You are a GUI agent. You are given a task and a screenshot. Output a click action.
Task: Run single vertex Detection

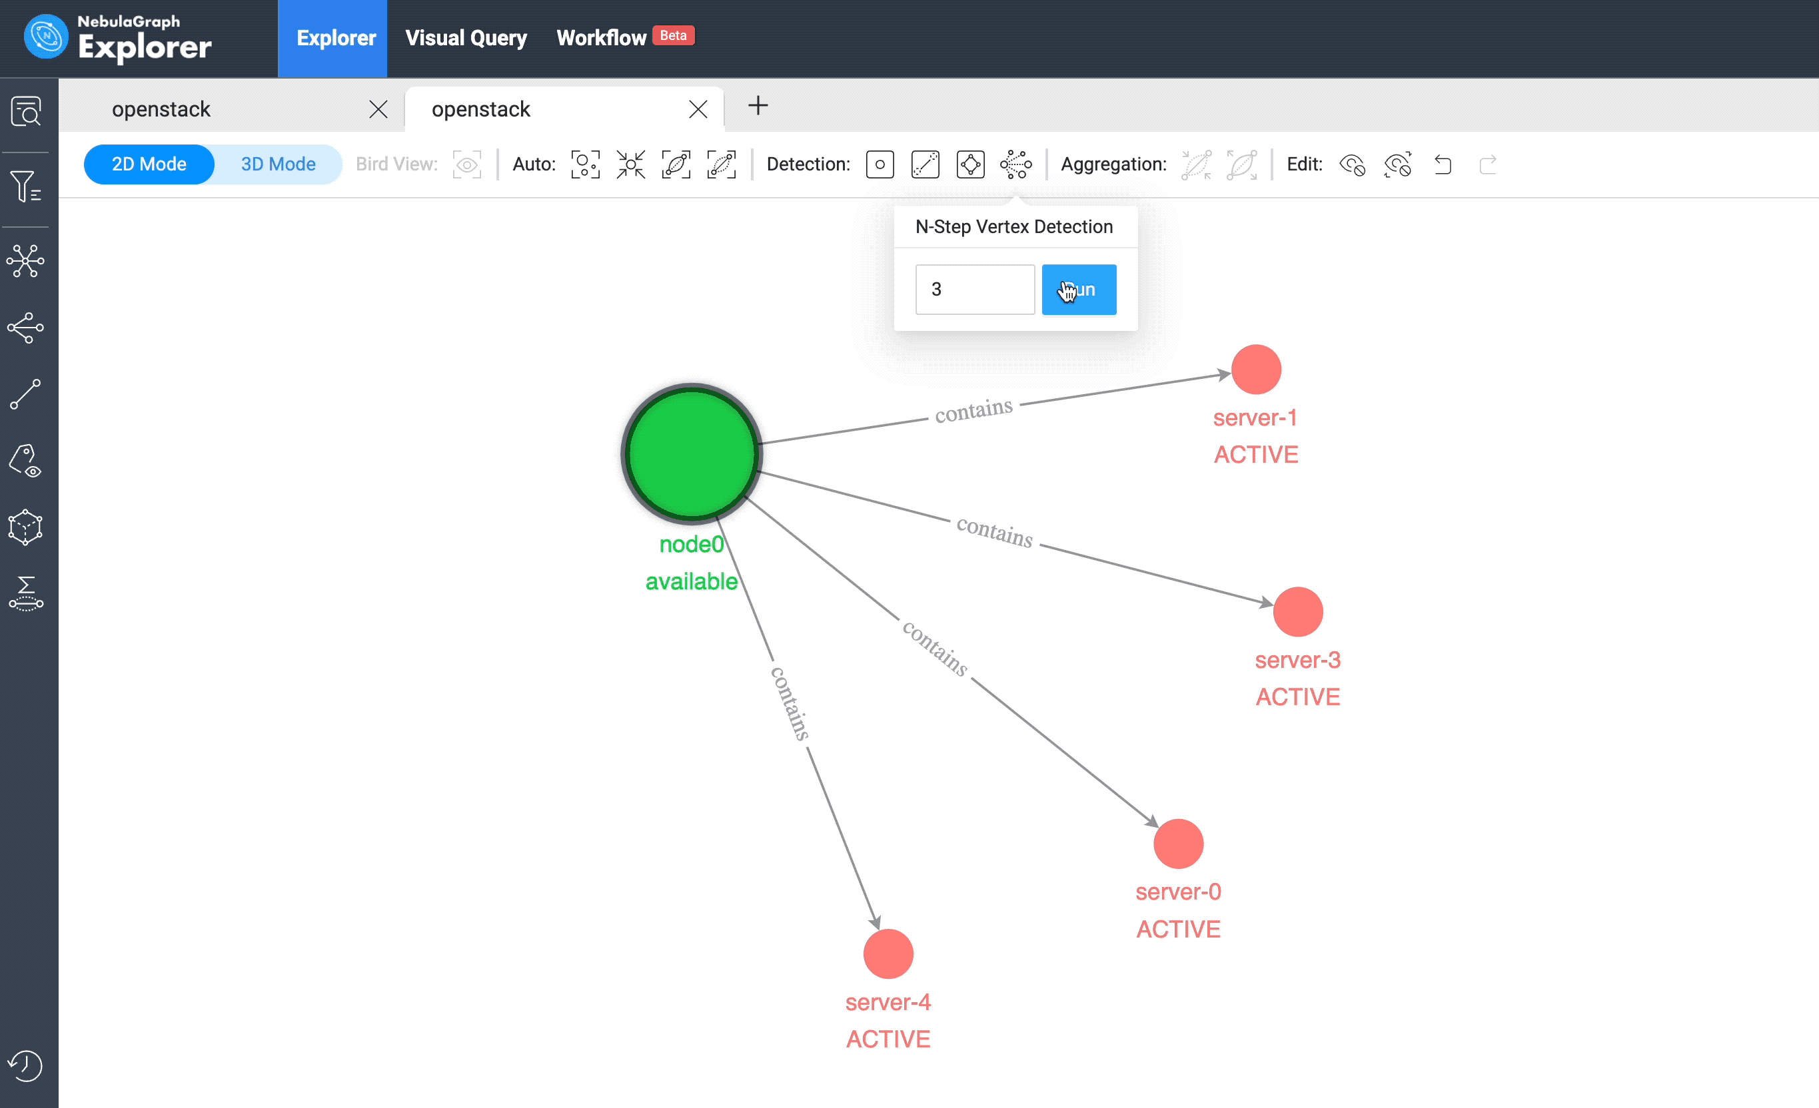[x=880, y=164]
